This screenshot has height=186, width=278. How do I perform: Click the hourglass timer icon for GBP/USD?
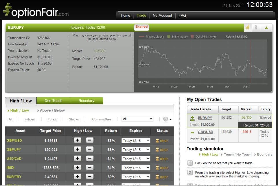pos(157,141)
